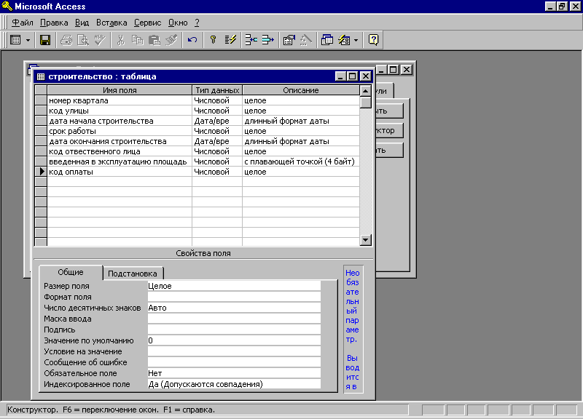Screen dimensions: 583x419
Task: Click the Copy toolbar icon
Action: click(x=137, y=40)
